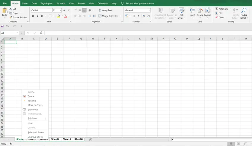Click the Decrease Indent icon
The width and height of the screenshot is (252, 146).
pos(90,16)
